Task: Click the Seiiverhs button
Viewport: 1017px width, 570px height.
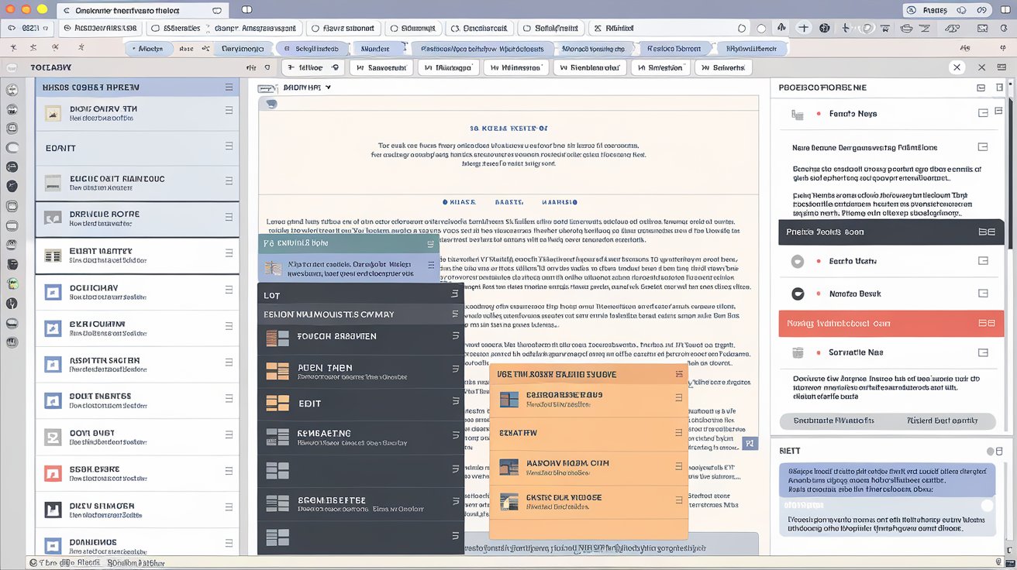Action: click(x=722, y=67)
